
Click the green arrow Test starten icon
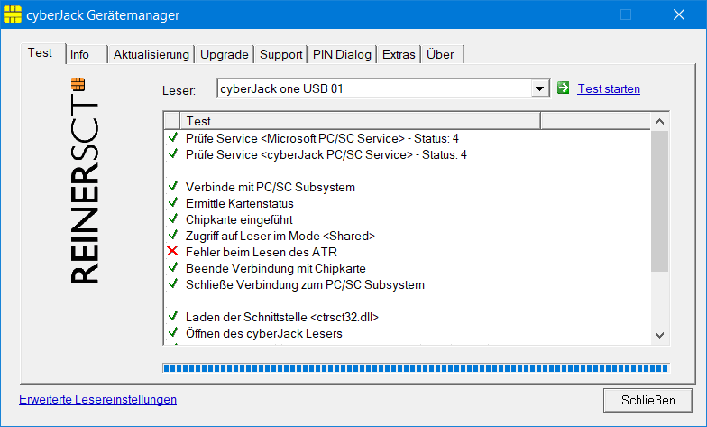563,88
